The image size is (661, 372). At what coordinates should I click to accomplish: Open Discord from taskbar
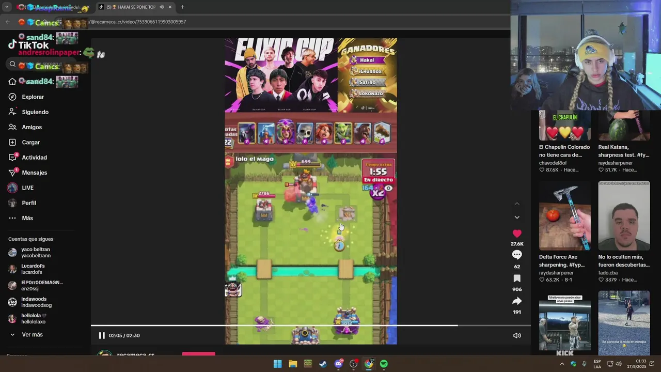click(x=338, y=364)
